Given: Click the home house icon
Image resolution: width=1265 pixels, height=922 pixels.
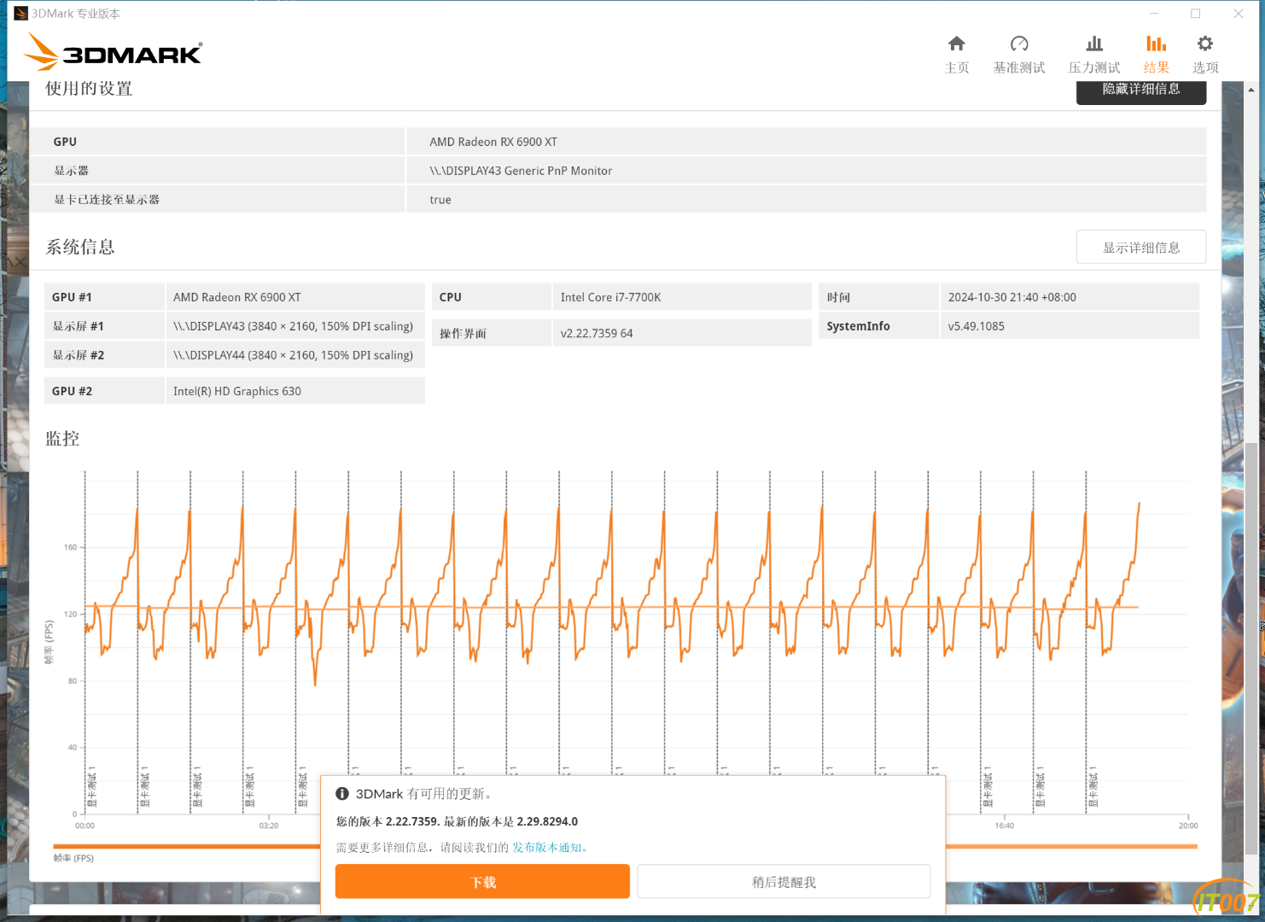Looking at the screenshot, I should 956,44.
